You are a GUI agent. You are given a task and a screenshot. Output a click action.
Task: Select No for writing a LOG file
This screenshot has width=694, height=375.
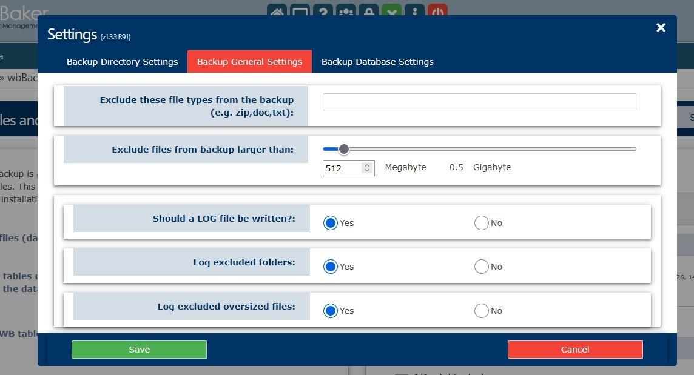pyautogui.click(x=481, y=223)
